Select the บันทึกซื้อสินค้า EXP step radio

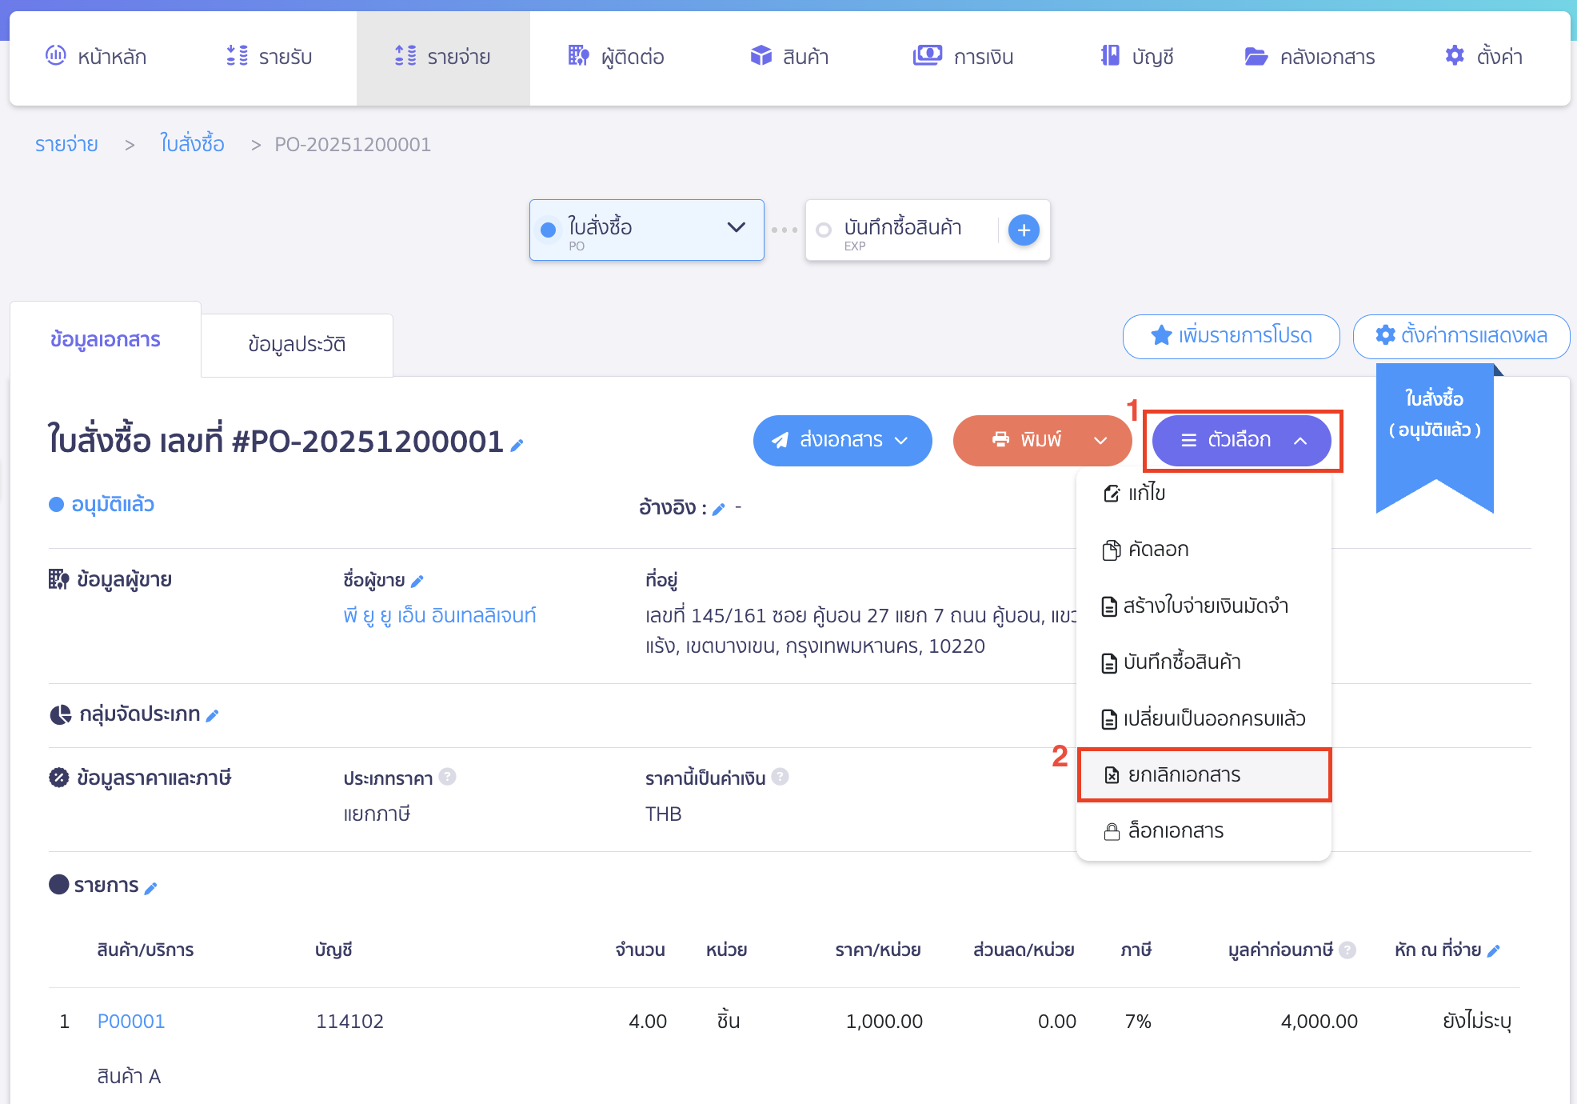(824, 230)
